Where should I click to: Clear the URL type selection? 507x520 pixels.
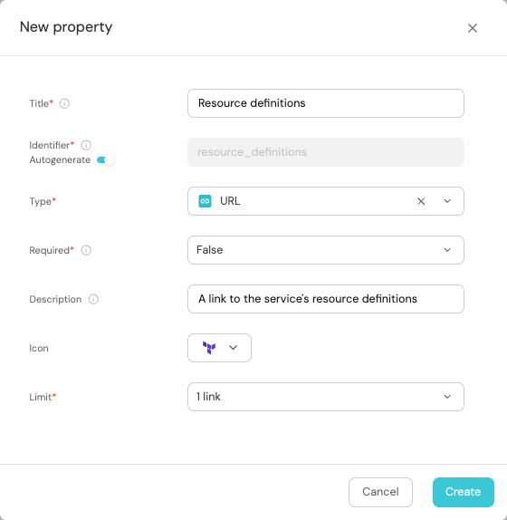421,201
